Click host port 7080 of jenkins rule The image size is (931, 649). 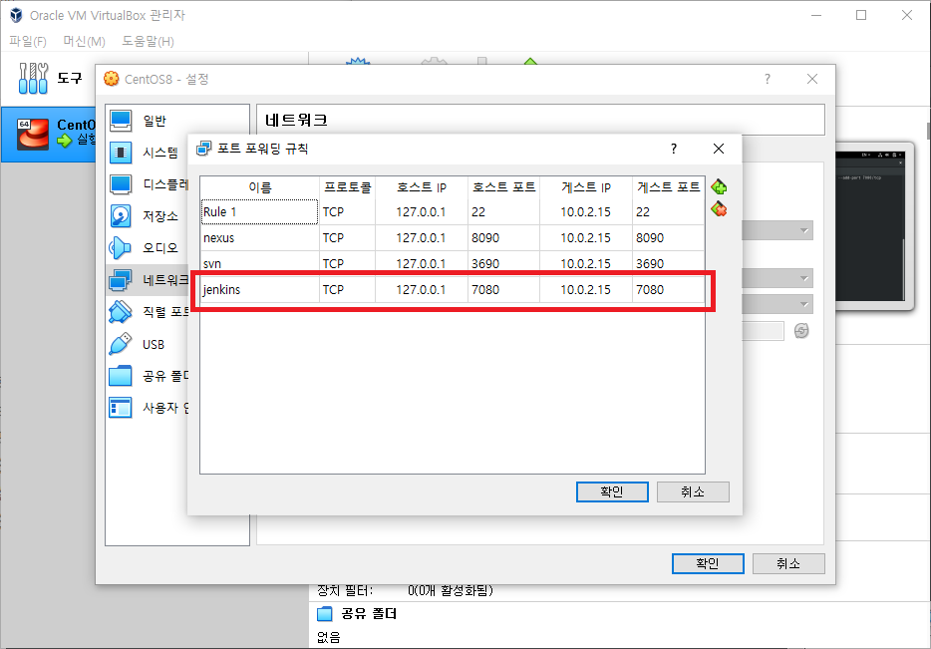(503, 290)
